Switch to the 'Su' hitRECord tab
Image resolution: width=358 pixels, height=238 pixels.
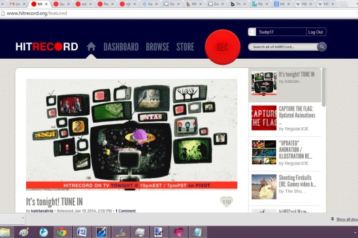[61, 4]
